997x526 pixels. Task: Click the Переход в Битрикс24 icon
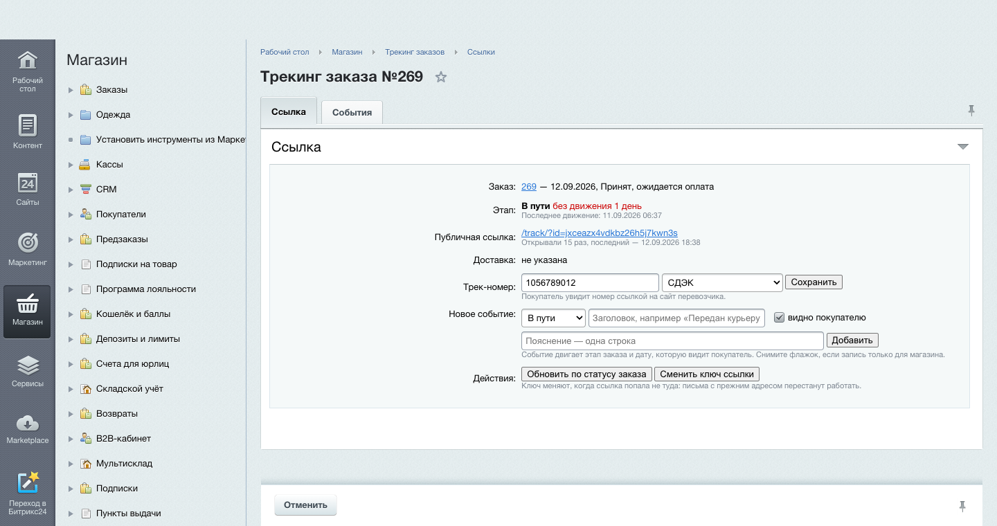(x=28, y=482)
